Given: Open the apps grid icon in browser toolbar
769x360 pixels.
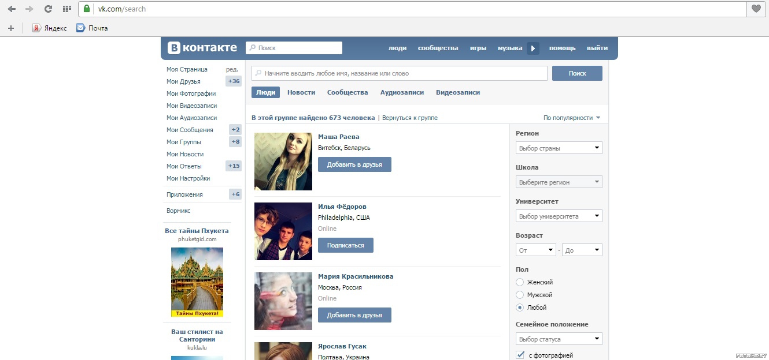Looking at the screenshot, I should [x=66, y=9].
